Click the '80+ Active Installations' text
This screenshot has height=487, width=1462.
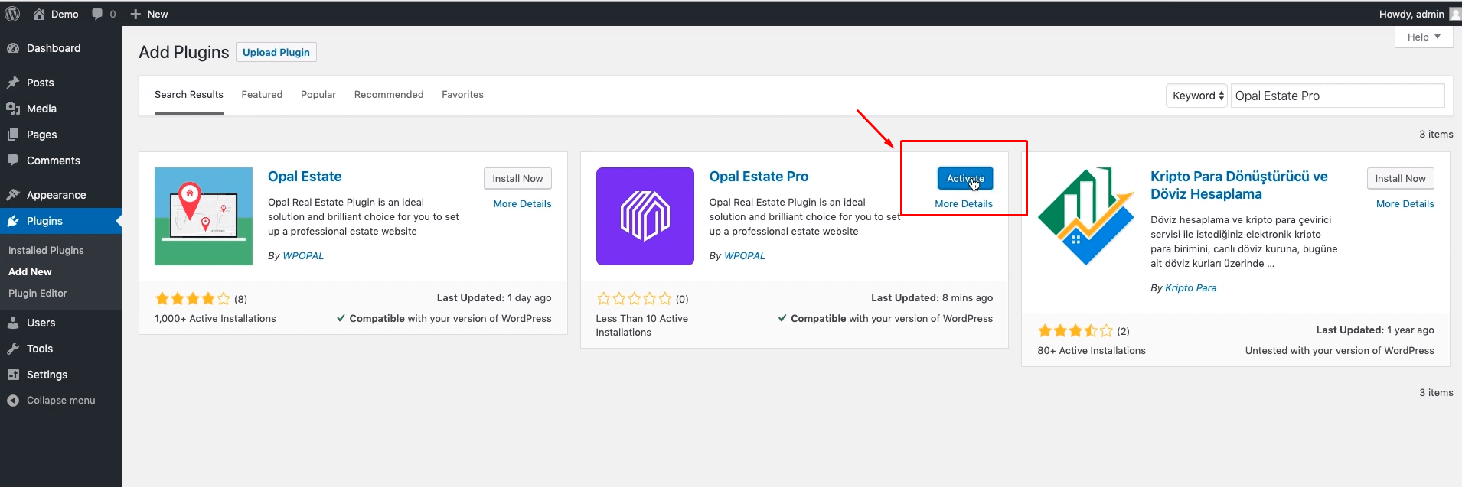tap(1092, 351)
